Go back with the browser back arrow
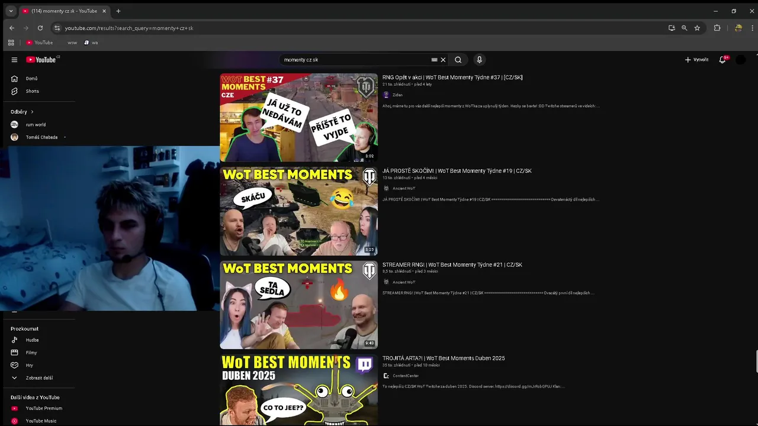The height and width of the screenshot is (426, 758). 12,28
